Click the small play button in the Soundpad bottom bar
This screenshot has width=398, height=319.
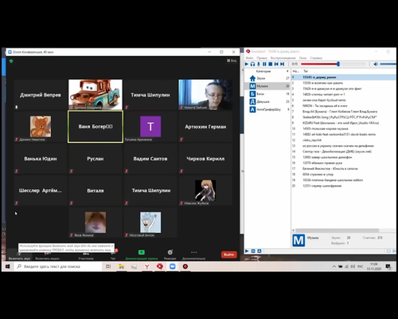[247, 251]
